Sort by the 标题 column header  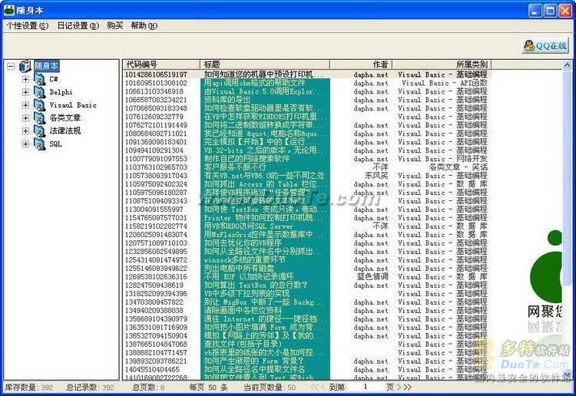pyautogui.click(x=265, y=64)
